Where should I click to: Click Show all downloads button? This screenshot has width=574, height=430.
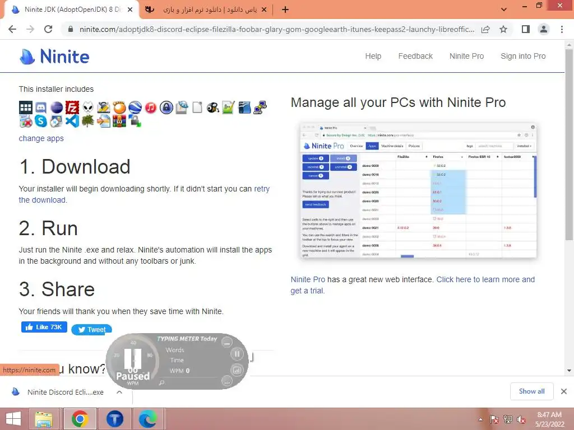531,391
